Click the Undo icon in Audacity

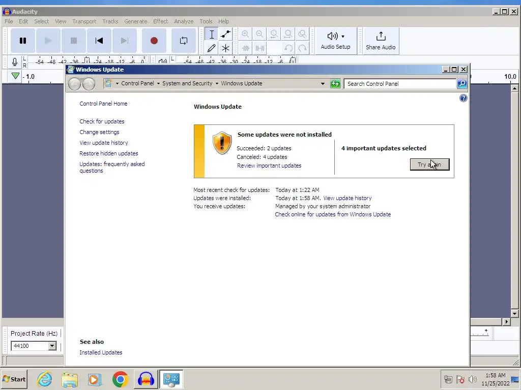click(288, 48)
